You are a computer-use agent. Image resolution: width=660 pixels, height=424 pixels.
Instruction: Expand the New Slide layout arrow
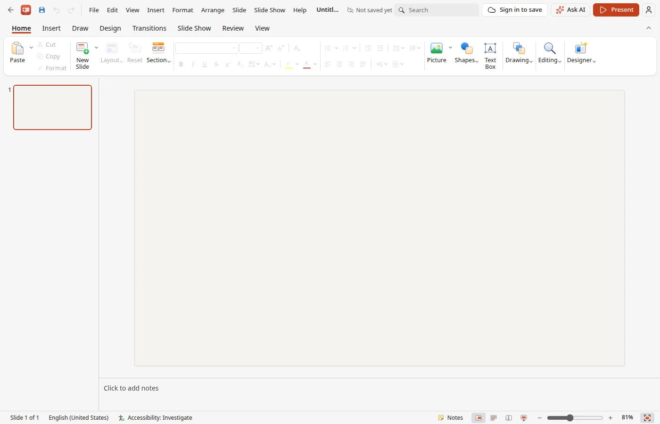(96, 48)
